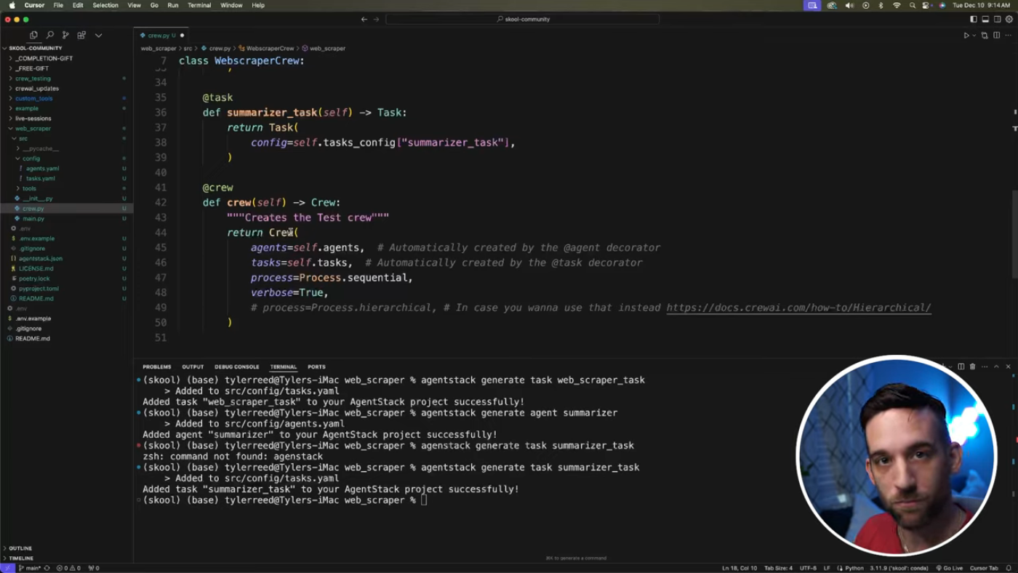The image size is (1018, 573).
Task: Kill terminal with trash icon
Action: 973,366
